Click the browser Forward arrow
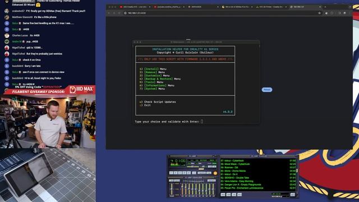 [x=114, y=13]
